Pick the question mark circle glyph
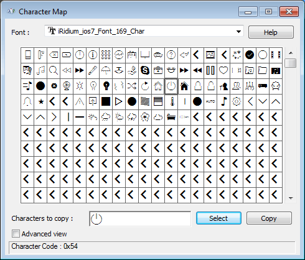Viewport: 305px width, 260px height. point(171,55)
